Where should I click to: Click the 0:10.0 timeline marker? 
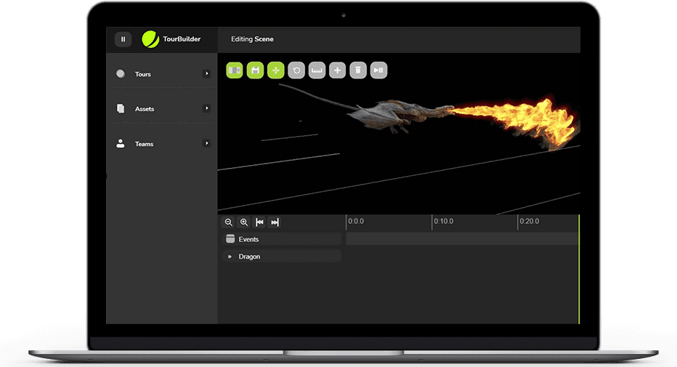[x=443, y=222]
